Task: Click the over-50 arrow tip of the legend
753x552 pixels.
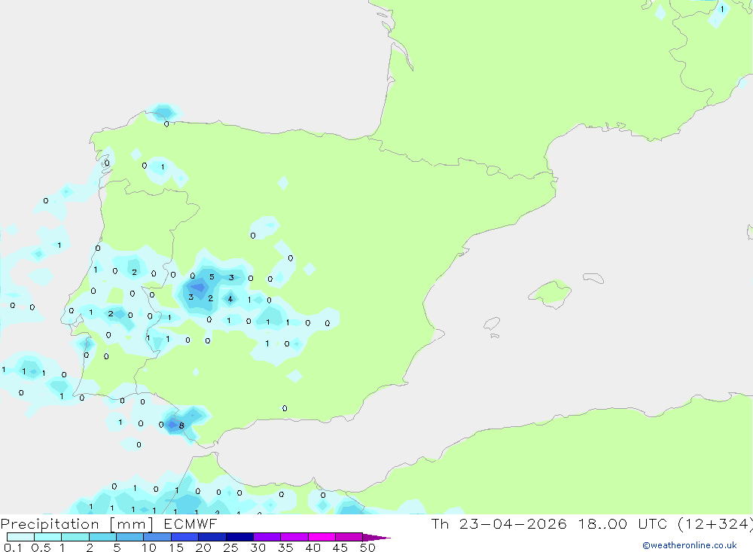Action: click(376, 537)
